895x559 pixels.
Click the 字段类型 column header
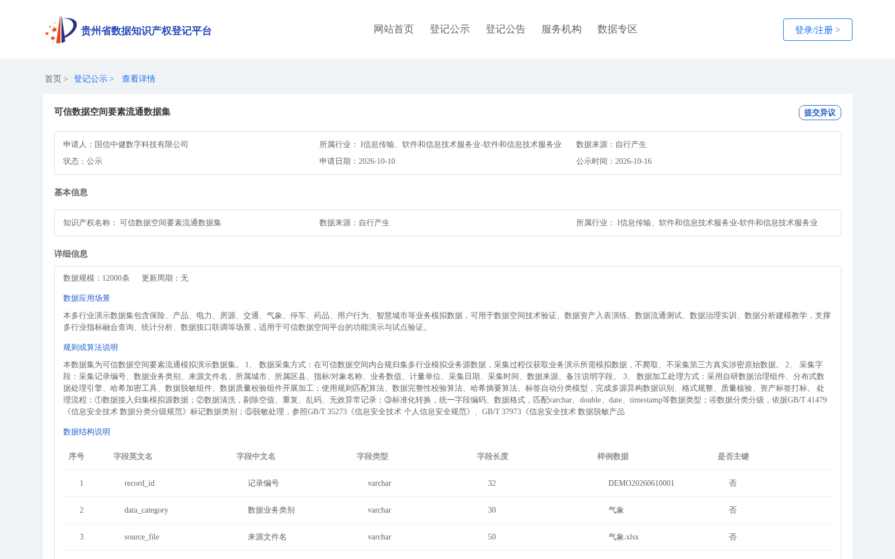tap(373, 456)
